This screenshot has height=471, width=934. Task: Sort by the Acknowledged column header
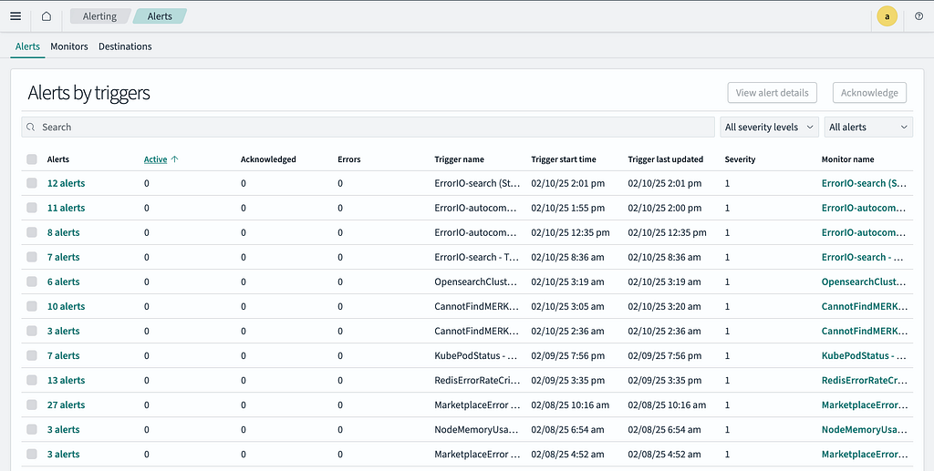[268, 159]
